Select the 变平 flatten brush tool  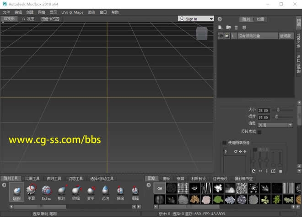point(91,191)
